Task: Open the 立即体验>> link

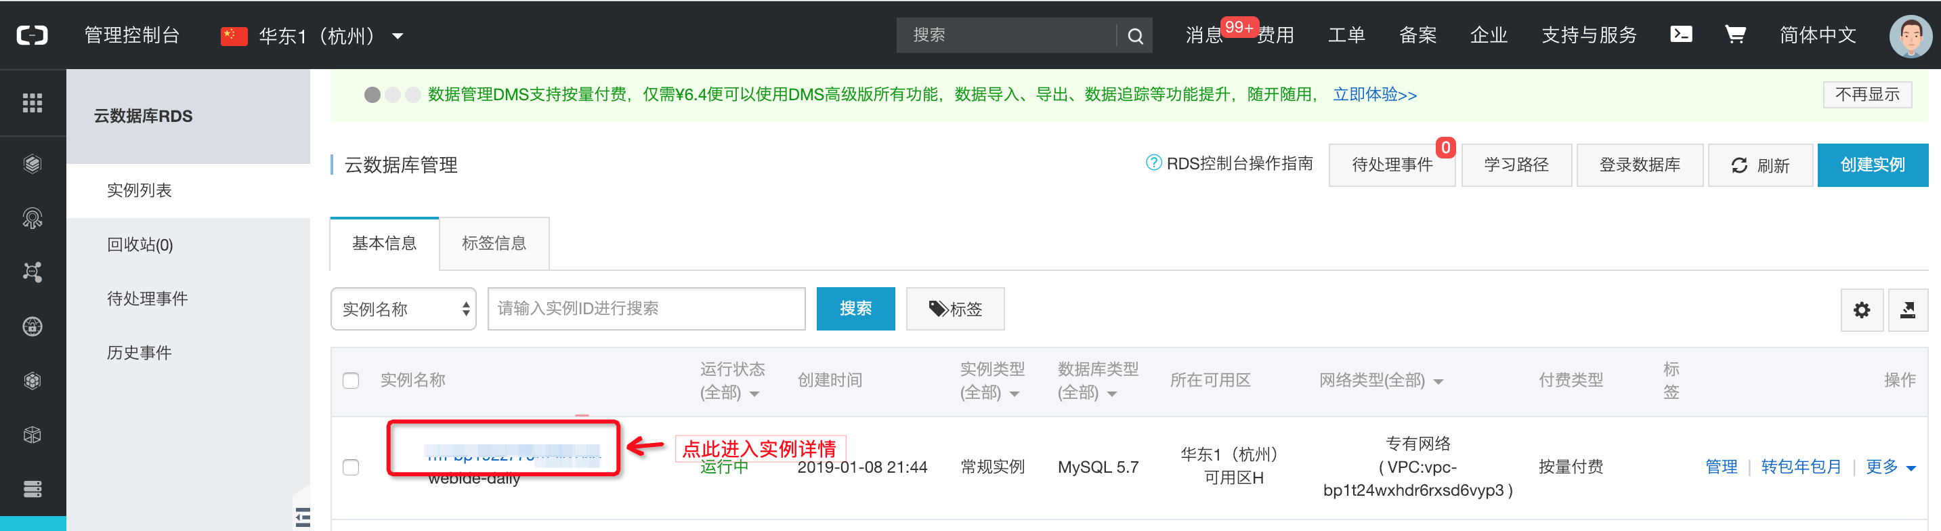Action: coord(1374,95)
